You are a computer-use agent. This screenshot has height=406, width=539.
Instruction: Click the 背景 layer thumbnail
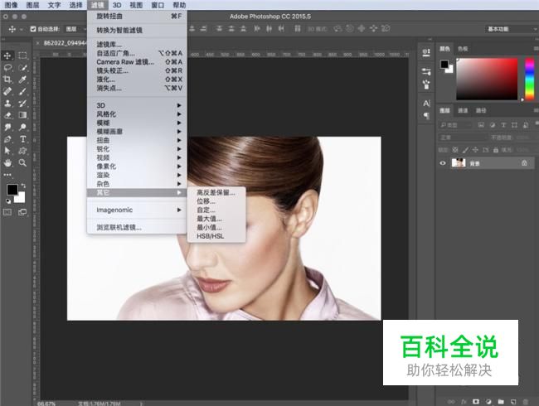(457, 164)
